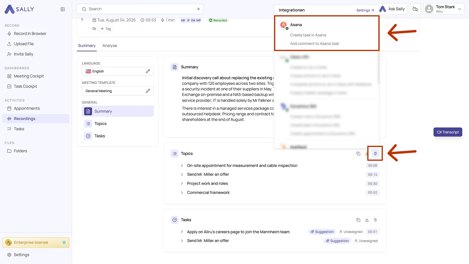Expand Commercial framework topic
The height and width of the screenshot is (264, 469).
[182, 193]
